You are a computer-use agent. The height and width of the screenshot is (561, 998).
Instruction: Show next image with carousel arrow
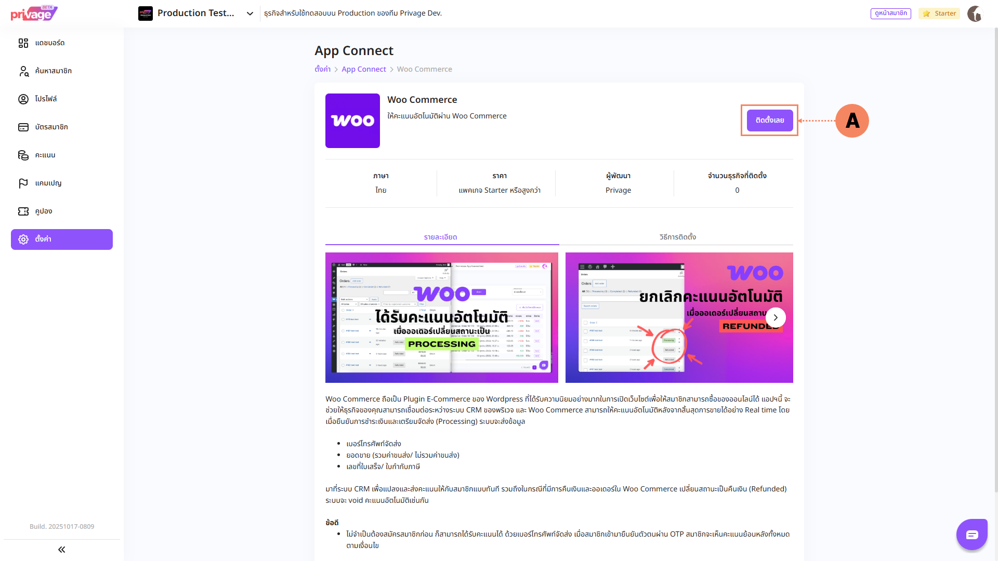(x=775, y=317)
